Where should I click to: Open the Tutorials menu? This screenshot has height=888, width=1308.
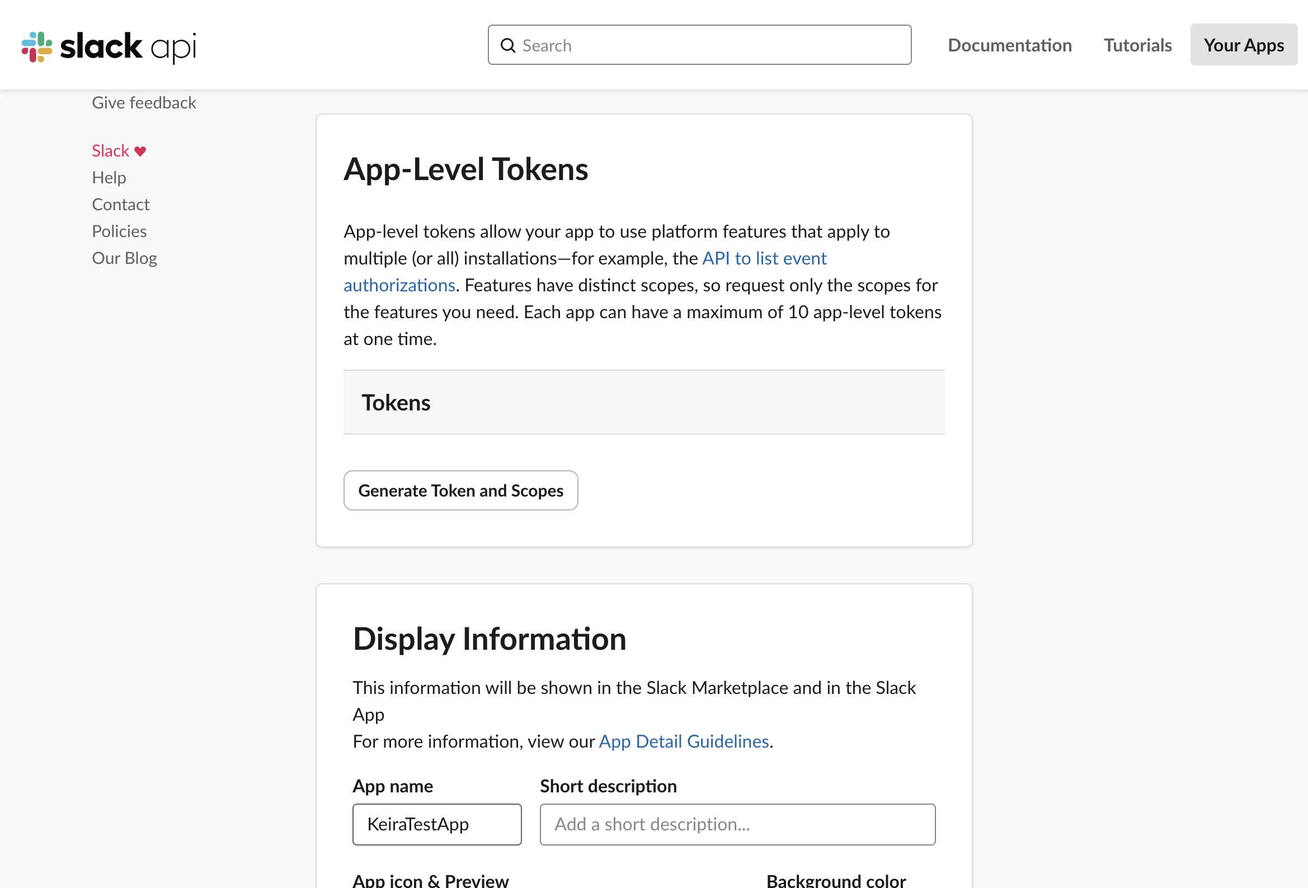(x=1137, y=45)
